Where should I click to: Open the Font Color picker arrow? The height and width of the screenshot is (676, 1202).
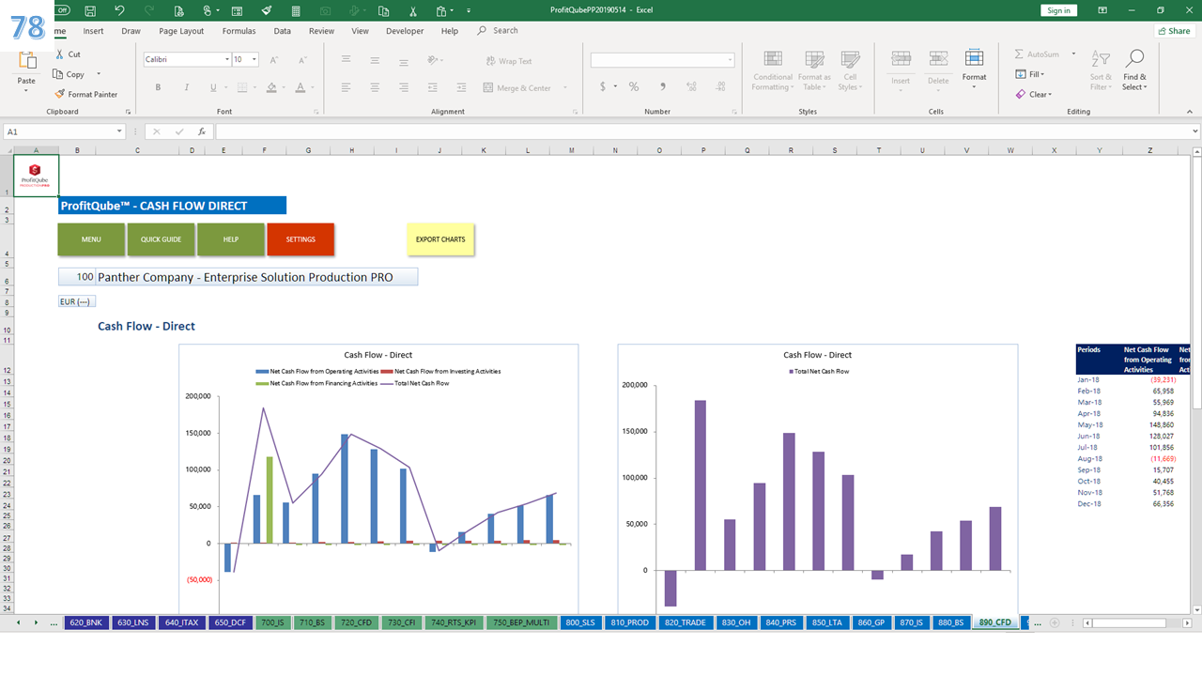(x=313, y=87)
